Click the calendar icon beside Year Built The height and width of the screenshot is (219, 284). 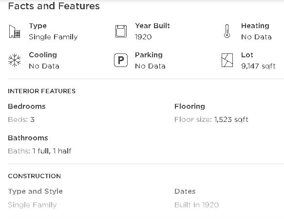(x=121, y=31)
